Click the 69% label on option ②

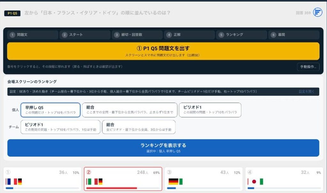pyautogui.click(x=156, y=173)
